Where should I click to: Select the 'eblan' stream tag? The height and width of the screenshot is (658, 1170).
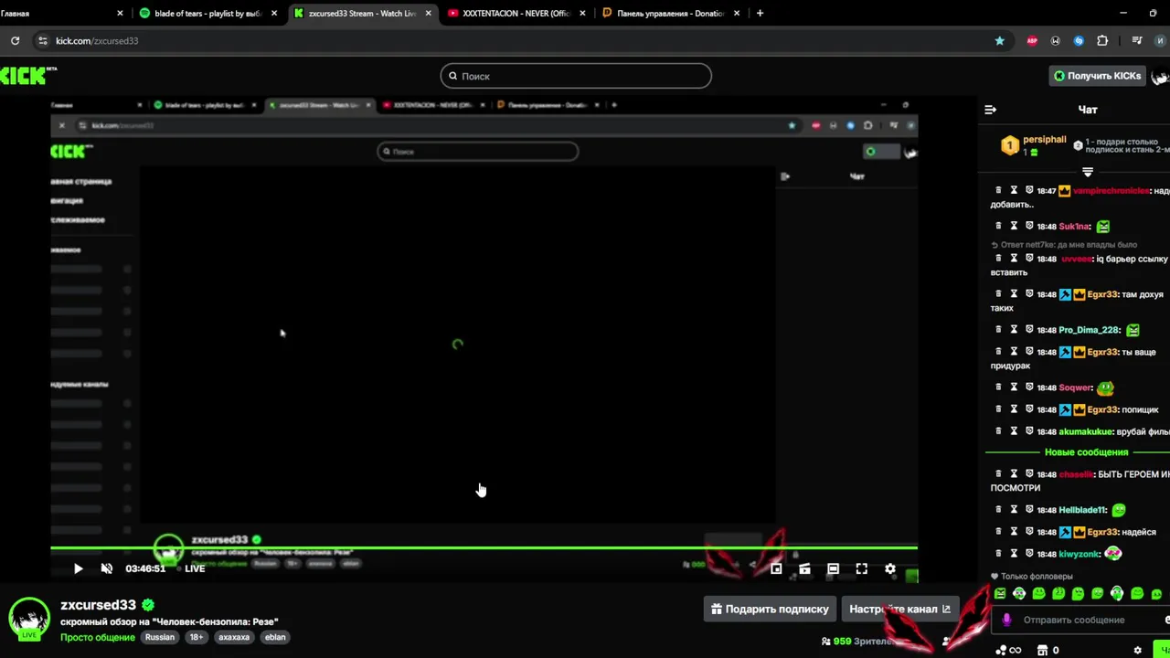pos(275,637)
